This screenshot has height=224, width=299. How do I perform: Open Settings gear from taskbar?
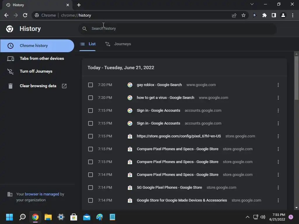[x=61, y=217]
